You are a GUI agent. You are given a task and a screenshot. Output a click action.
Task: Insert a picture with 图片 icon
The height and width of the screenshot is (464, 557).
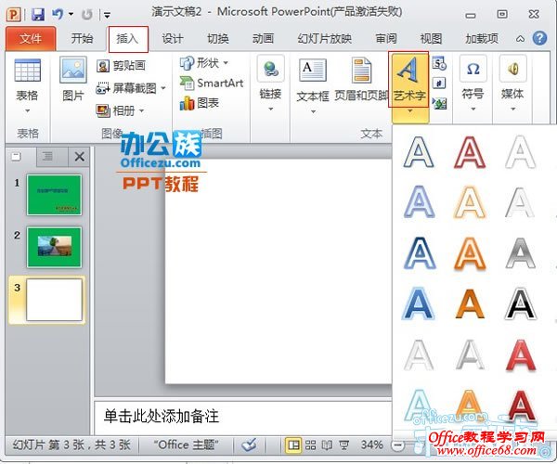pyautogui.click(x=73, y=70)
